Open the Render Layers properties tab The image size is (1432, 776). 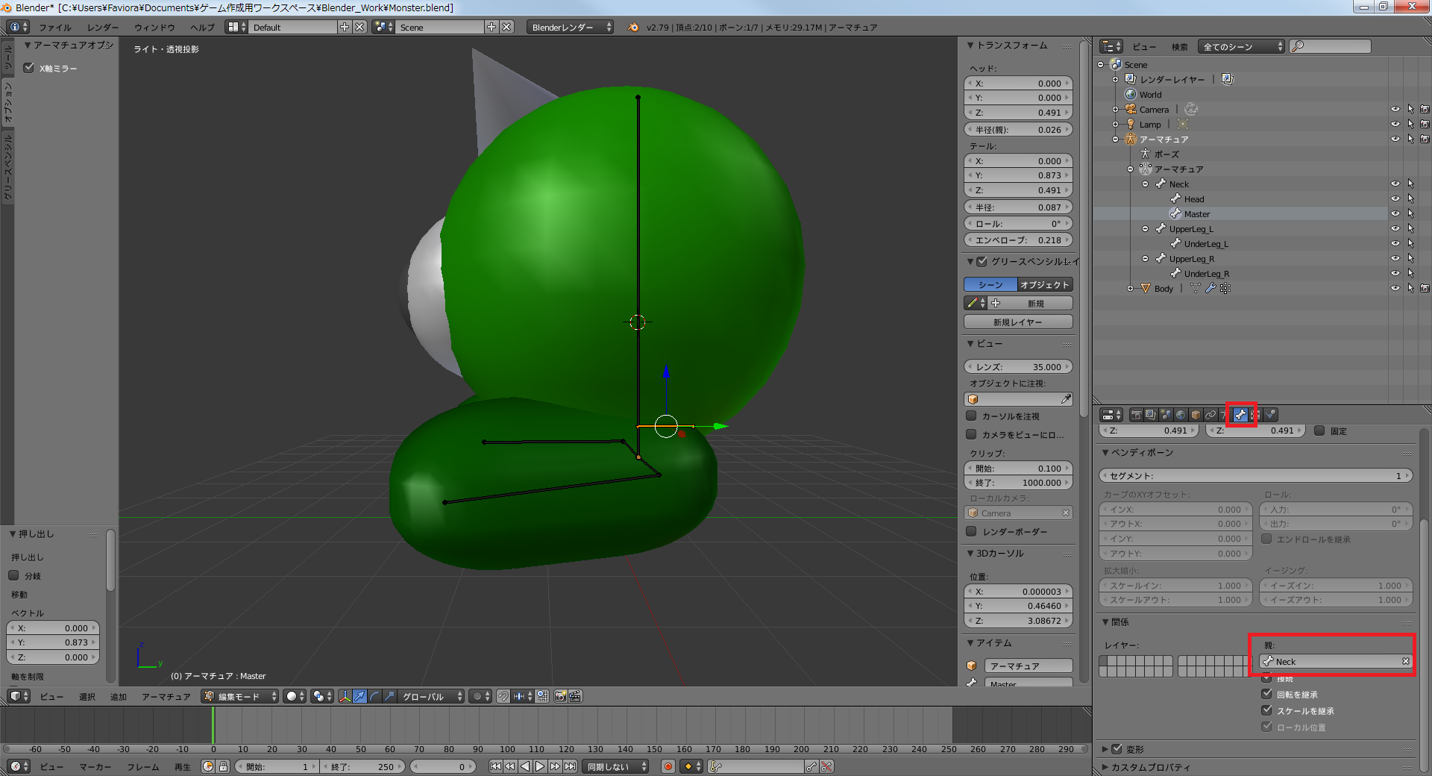point(1151,415)
